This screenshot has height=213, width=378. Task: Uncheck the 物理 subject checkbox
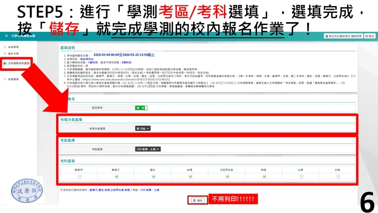(264, 177)
